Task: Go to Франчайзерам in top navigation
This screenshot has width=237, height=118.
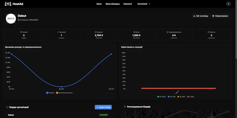Action: pos(113,4)
